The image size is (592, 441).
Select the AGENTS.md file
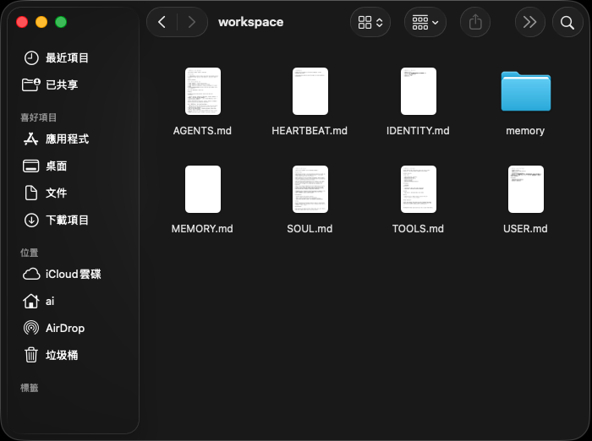[202, 91]
